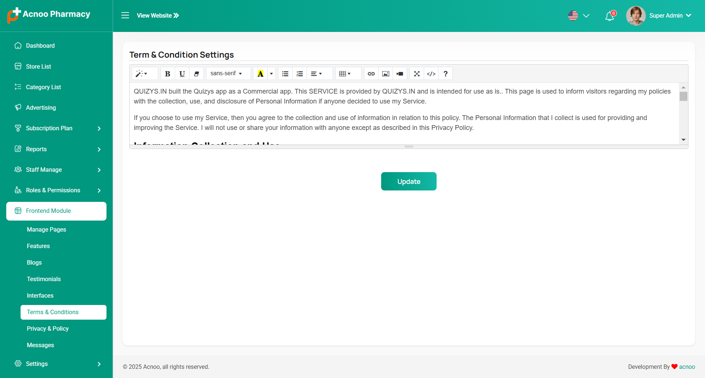Toggle the sidebar with hamburger icon
This screenshot has width=705, height=378.
125,15
